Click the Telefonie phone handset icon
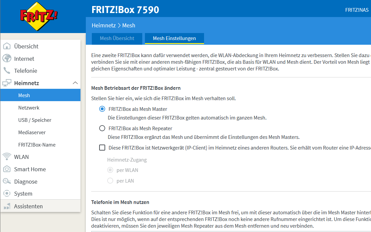 7,70
